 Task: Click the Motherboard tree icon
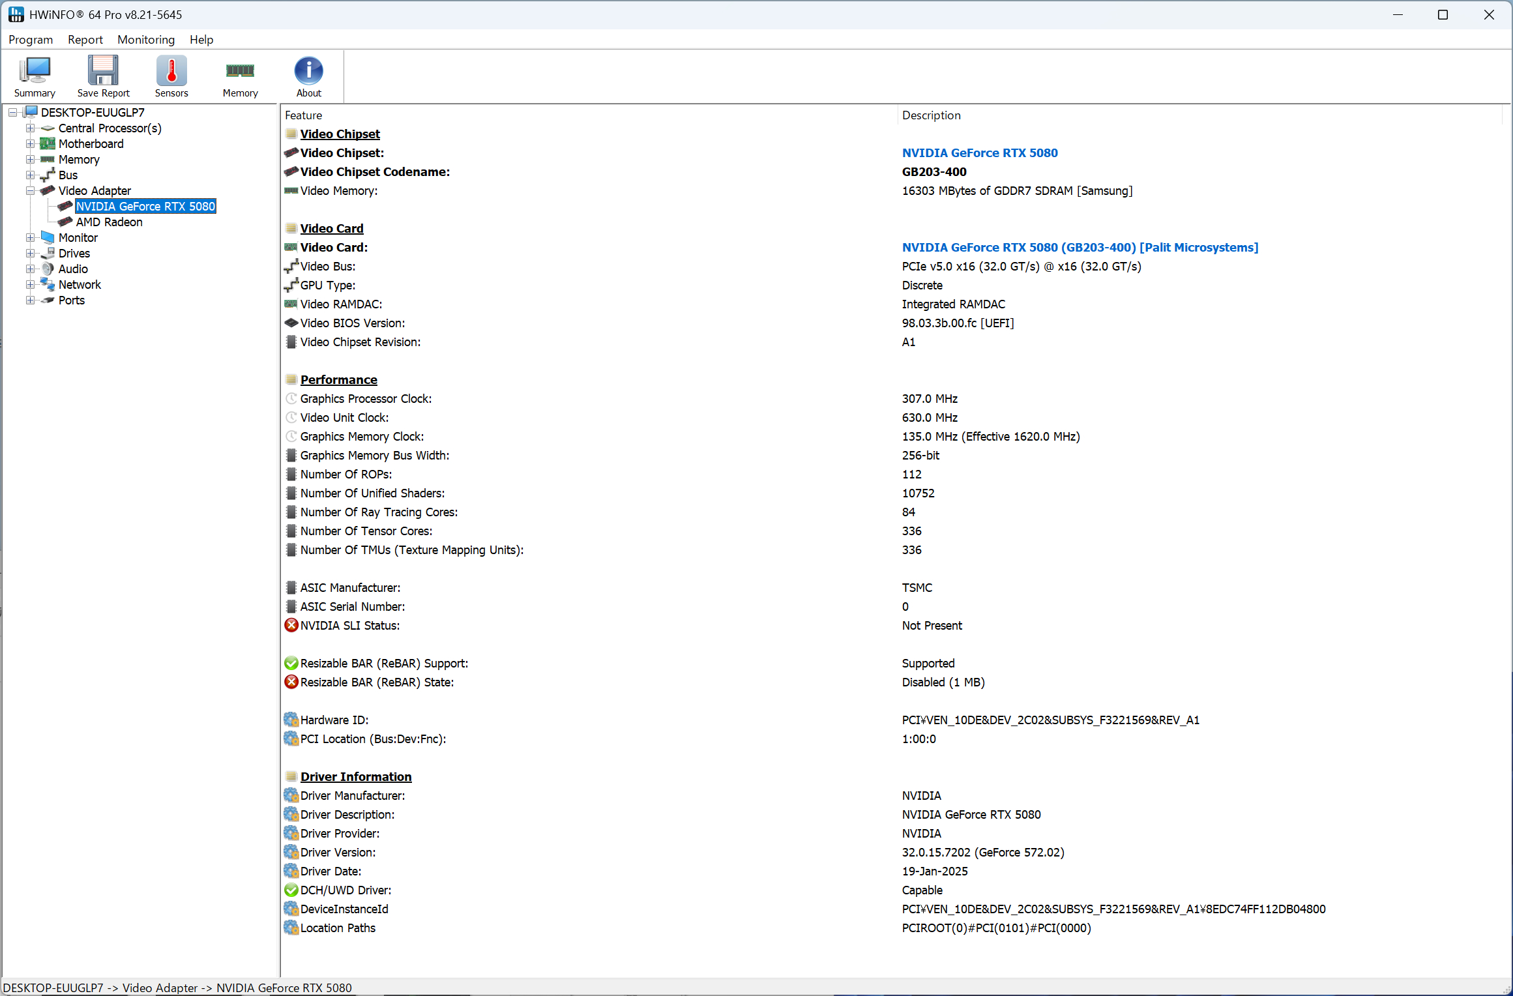click(x=48, y=144)
